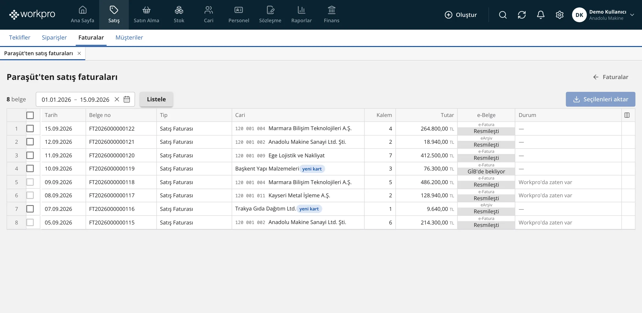The width and height of the screenshot is (642, 313).
Task: Go to the Stok module
Action: [x=179, y=15]
